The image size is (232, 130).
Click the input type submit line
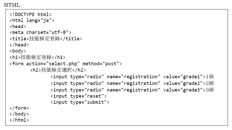pyautogui.click(x=80, y=102)
